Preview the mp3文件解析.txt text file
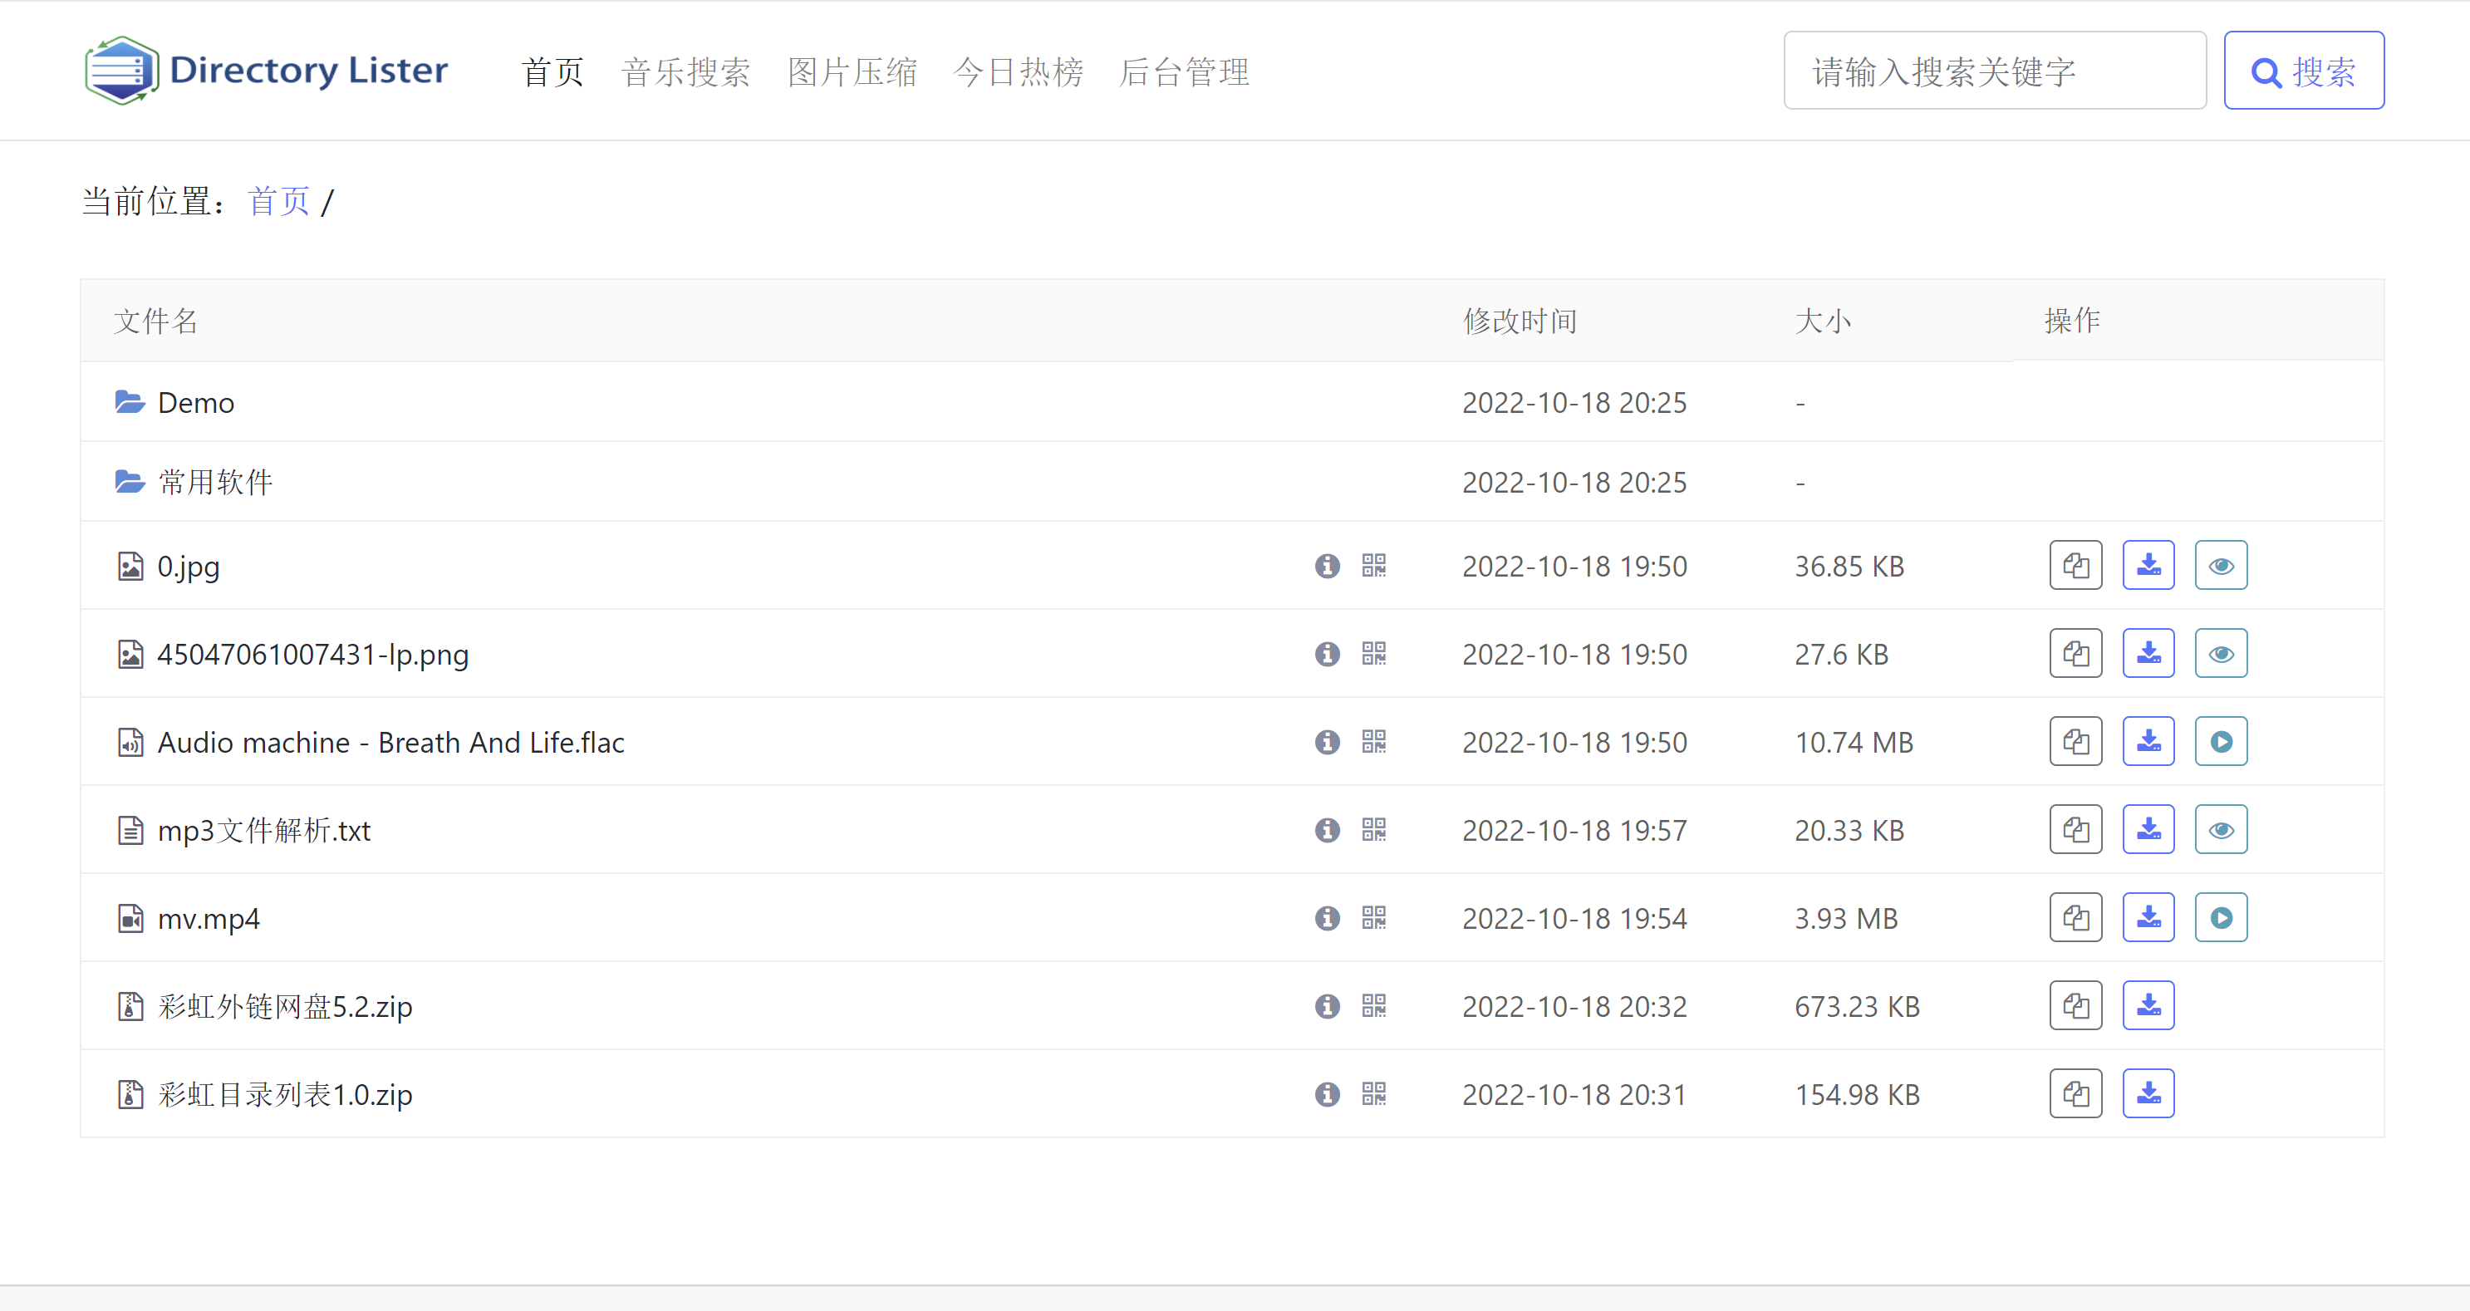Screen dimensions: 2470x1311 point(2221,830)
